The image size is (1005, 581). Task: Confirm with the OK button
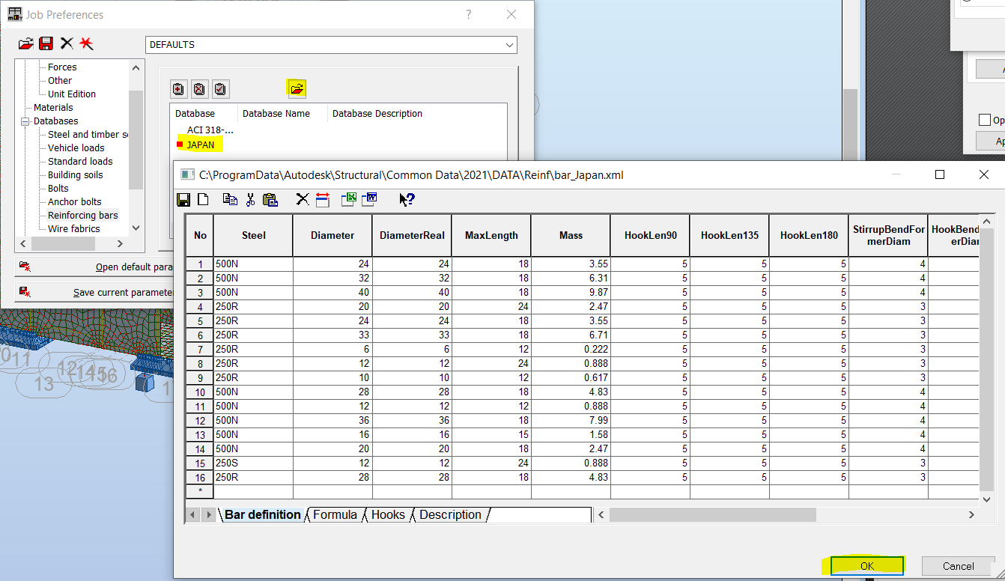[x=866, y=566]
